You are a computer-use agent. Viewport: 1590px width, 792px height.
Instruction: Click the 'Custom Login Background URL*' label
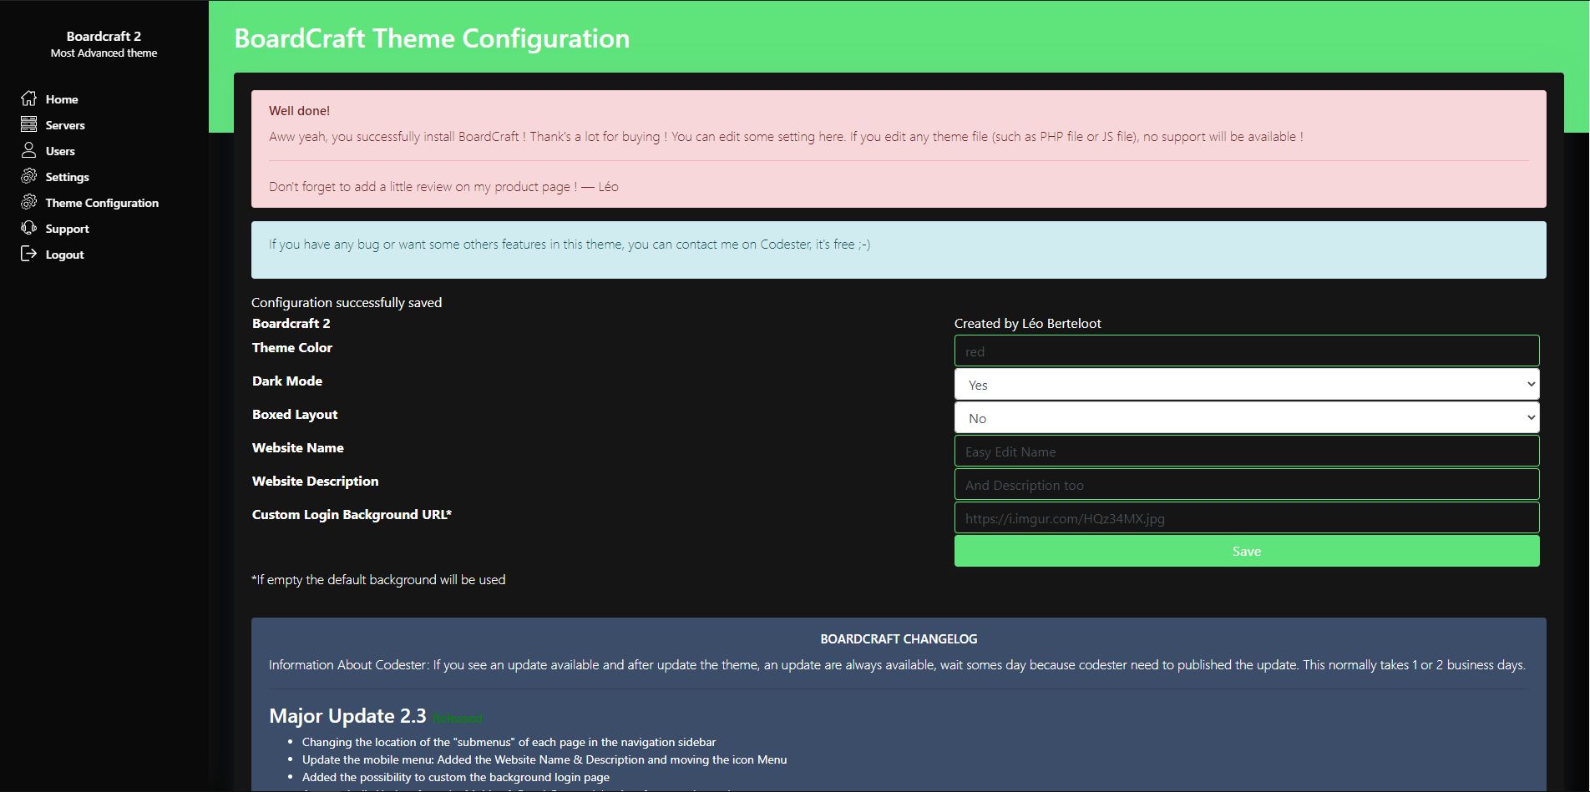point(352,514)
